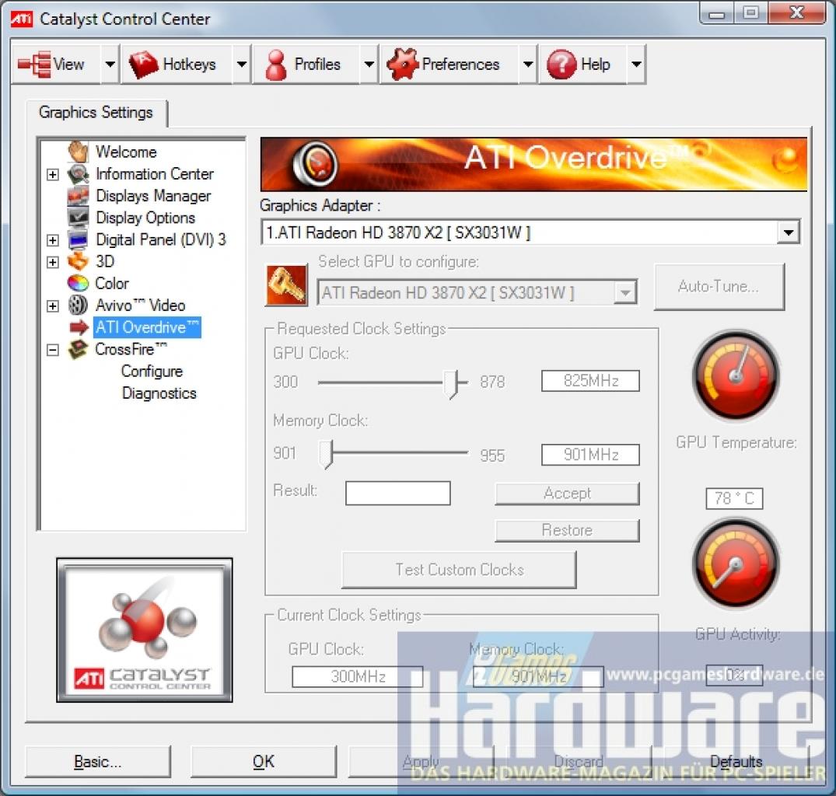Click the empty Result field
Screen dimensions: 836x796
pyautogui.click(x=397, y=494)
